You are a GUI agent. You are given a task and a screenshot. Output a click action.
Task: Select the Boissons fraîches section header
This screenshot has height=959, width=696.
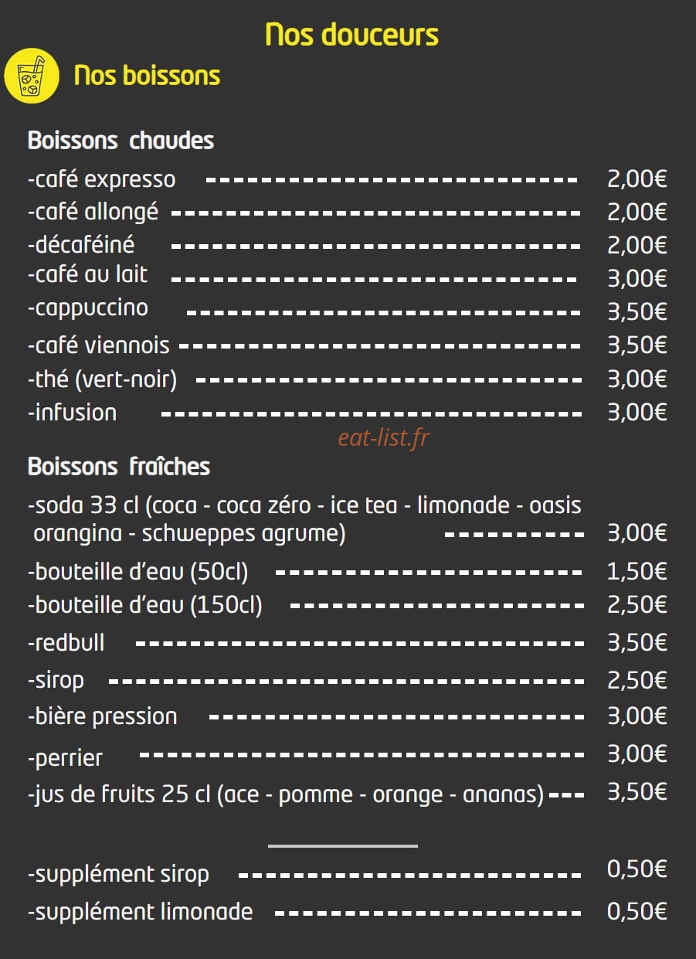tap(119, 467)
